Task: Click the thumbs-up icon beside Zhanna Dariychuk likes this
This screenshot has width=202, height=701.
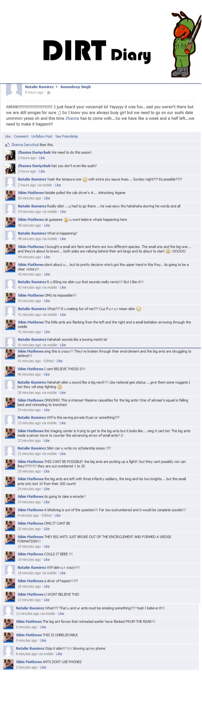Action: tap(7, 145)
